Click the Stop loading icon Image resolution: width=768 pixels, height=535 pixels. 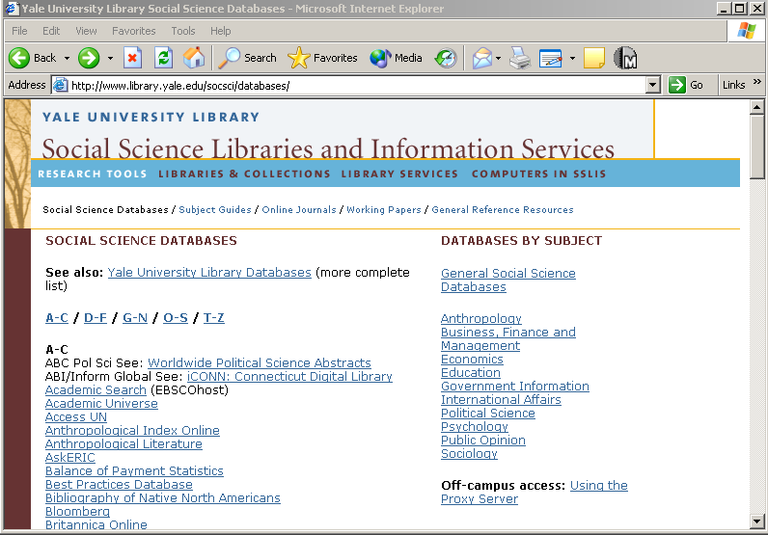coord(133,58)
